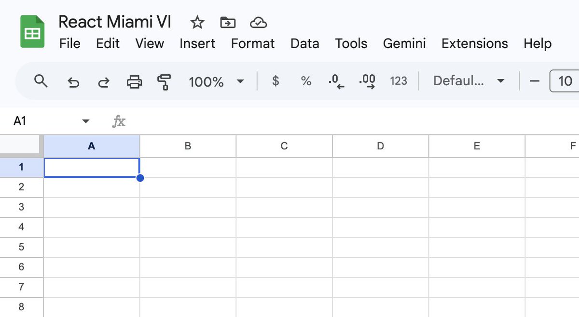Open the zoom 100% dropdown
This screenshot has width=579, height=317.
point(217,81)
